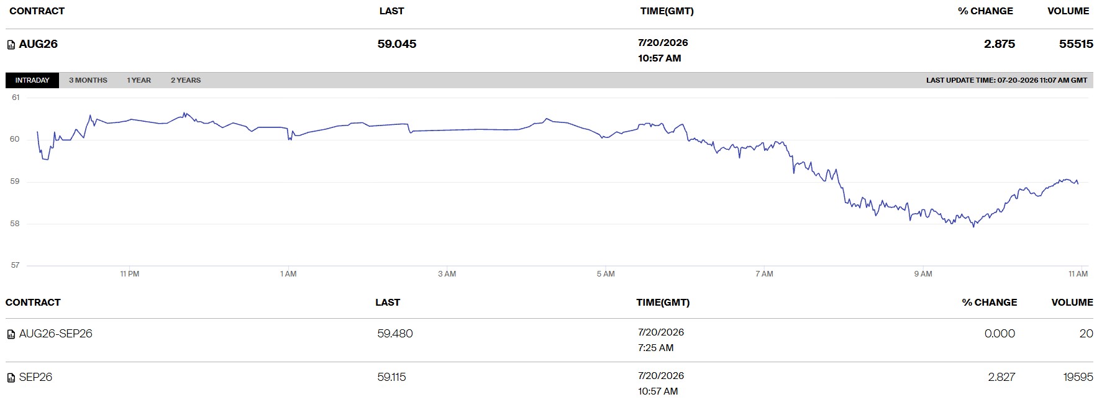The image size is (1107, 402).
Task: Click the AUG26-SEP26 time 7:25 AM
Action: [655, 348]
